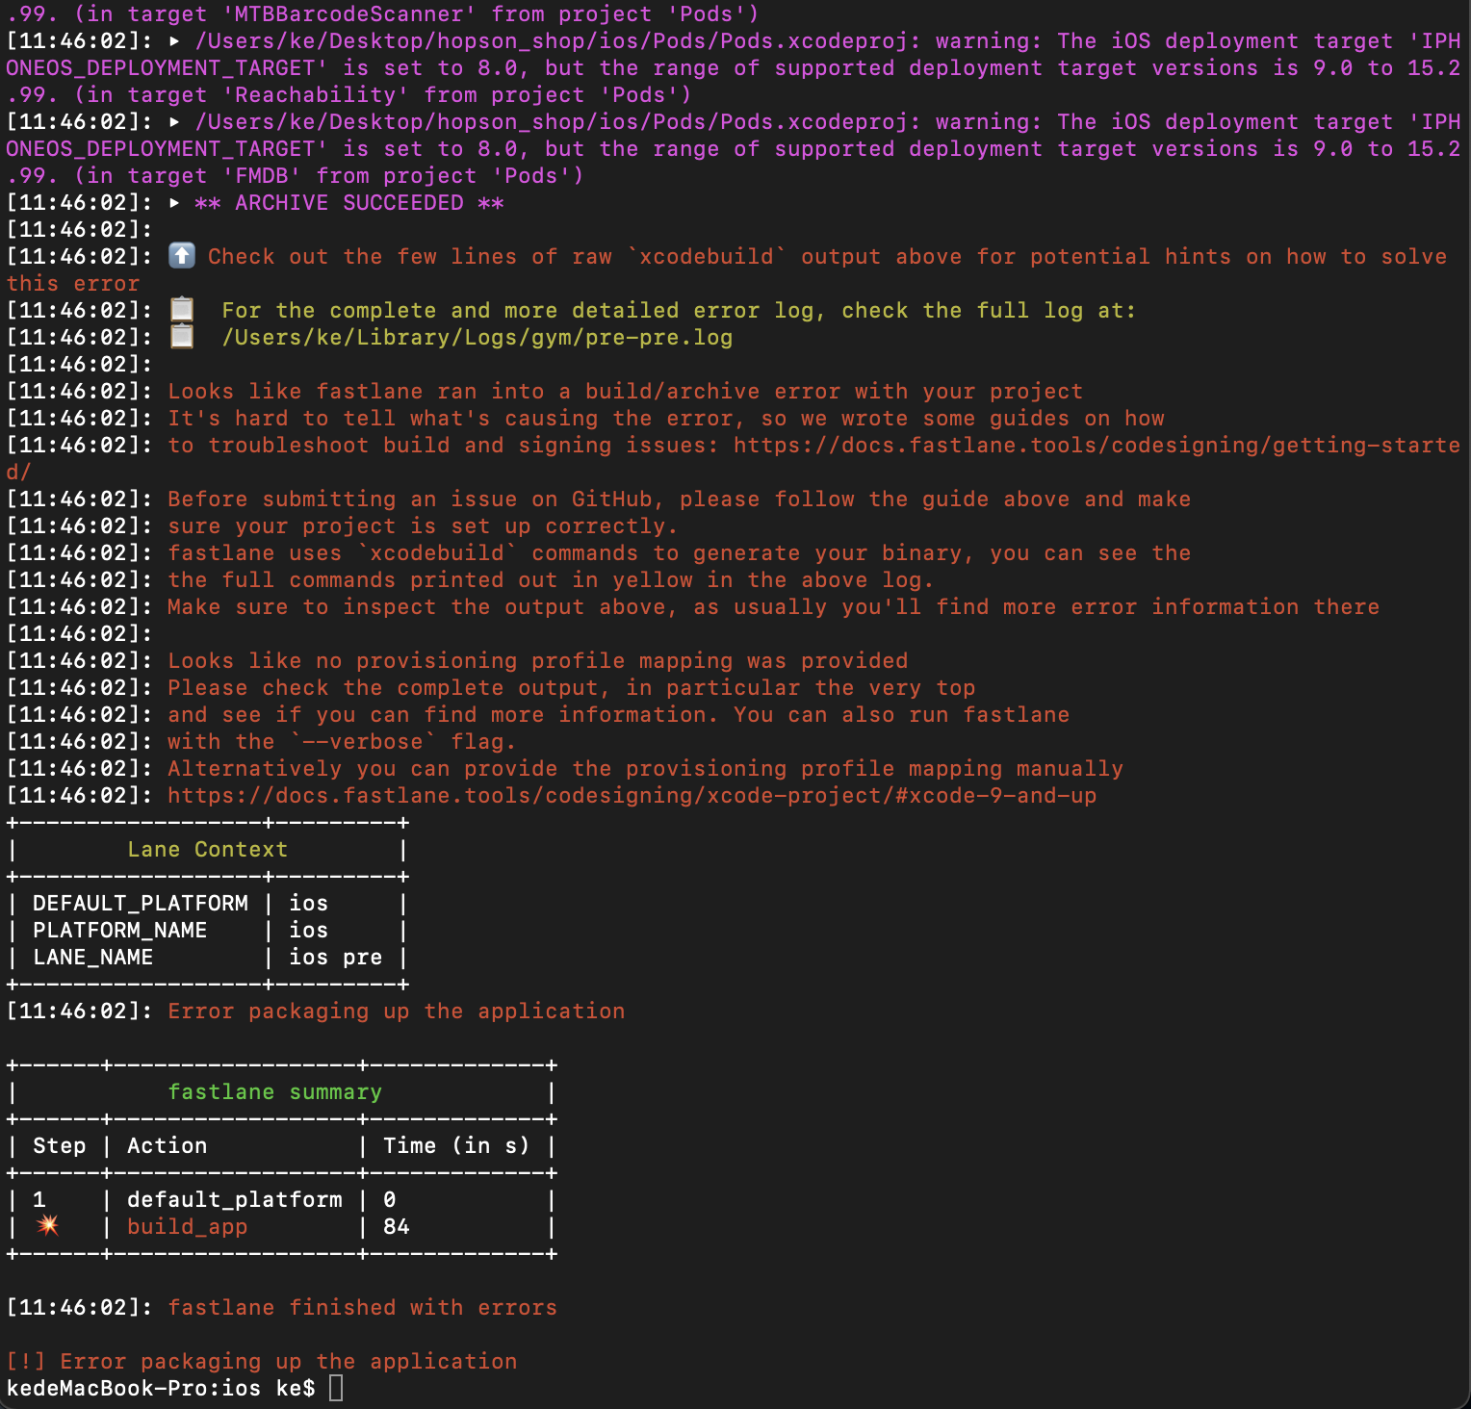This screenshot has height=1409, width=1471.
Task: Click 'sure your project is set up correctly.'
Action: point(424,525)
